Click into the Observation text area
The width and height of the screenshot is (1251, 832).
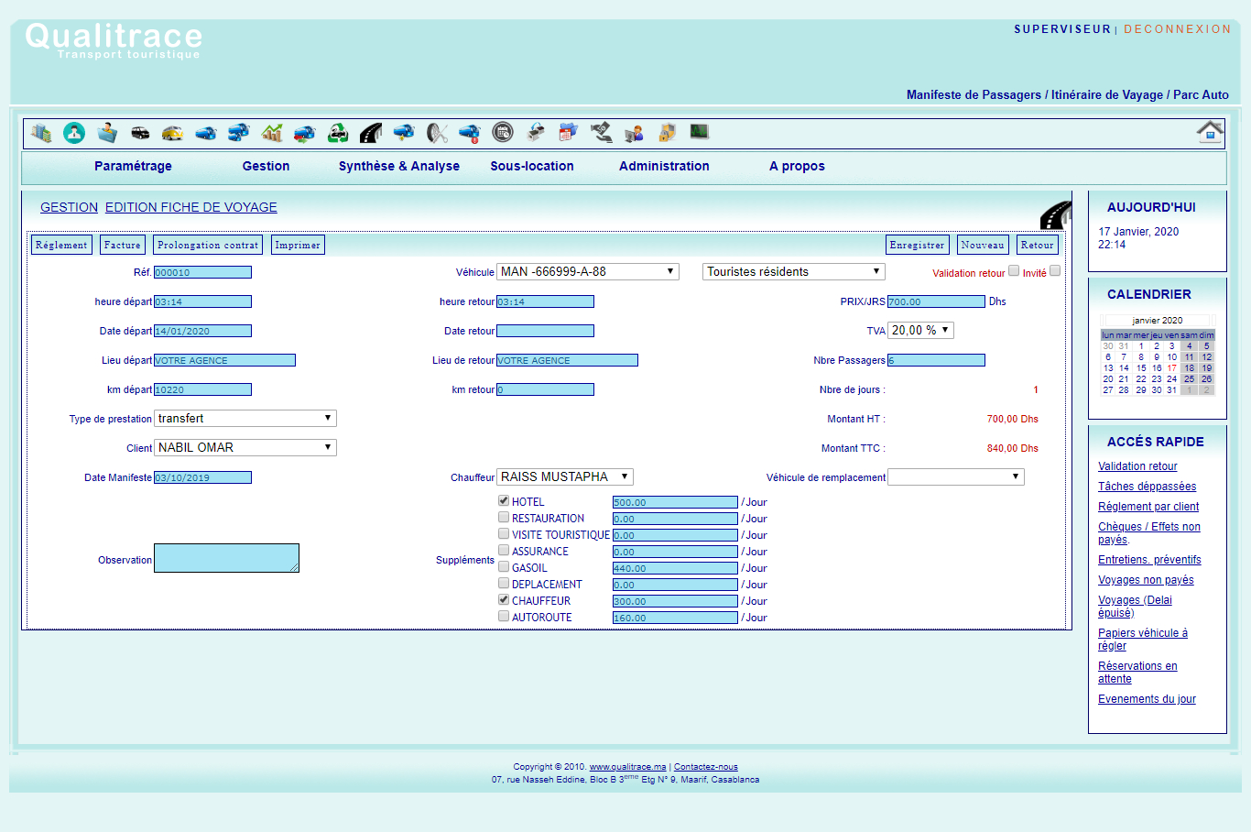click(226, 557)
